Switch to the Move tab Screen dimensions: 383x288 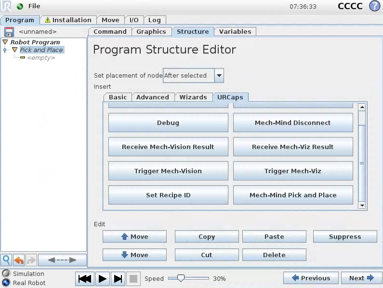click(110, 20)
